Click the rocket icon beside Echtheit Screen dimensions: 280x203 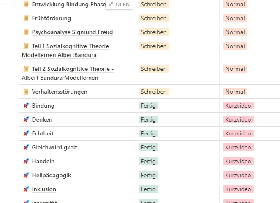click(x=26, y=133)
